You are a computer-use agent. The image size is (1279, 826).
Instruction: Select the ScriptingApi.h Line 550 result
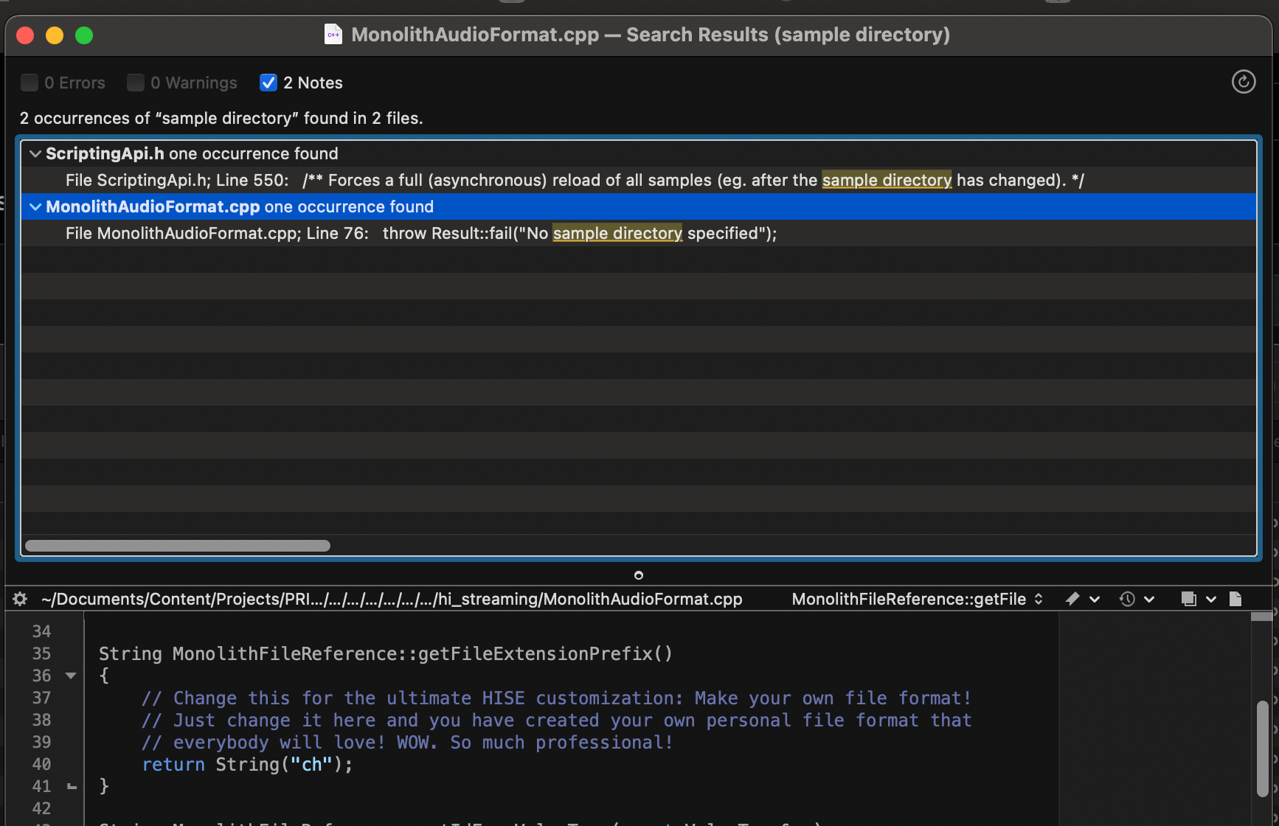tap(639, 180)
